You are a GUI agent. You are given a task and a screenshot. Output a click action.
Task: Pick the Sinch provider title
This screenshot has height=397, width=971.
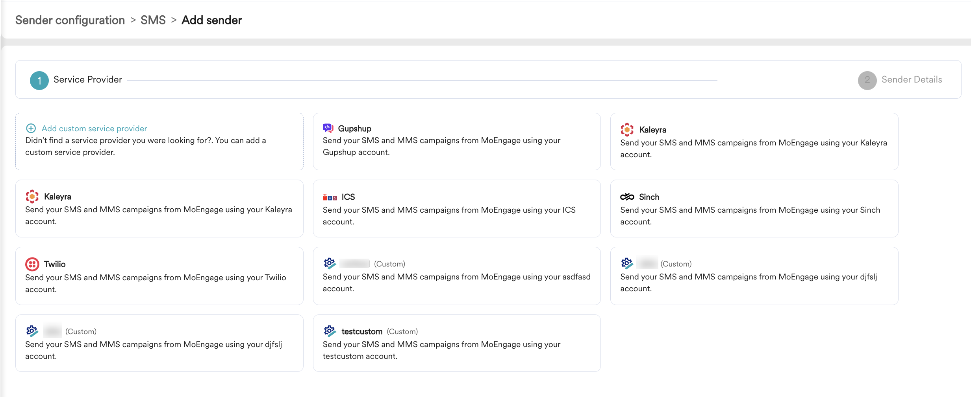[649, 197]
